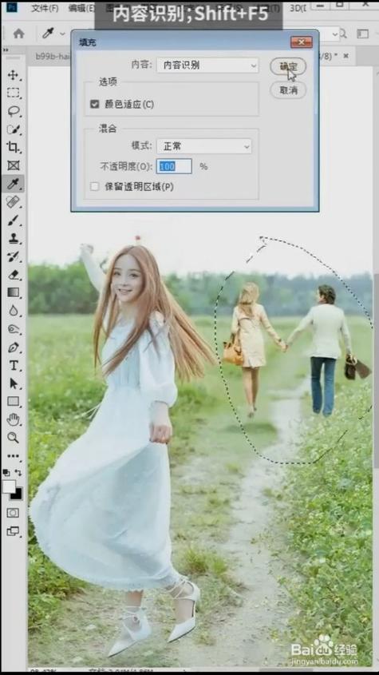379x675 pixels.
Task: Select the Path Selection tool
Action: [14, 383]
